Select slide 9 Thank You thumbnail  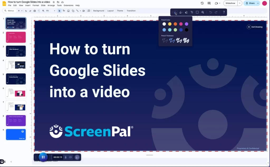[x=16, y=135]
